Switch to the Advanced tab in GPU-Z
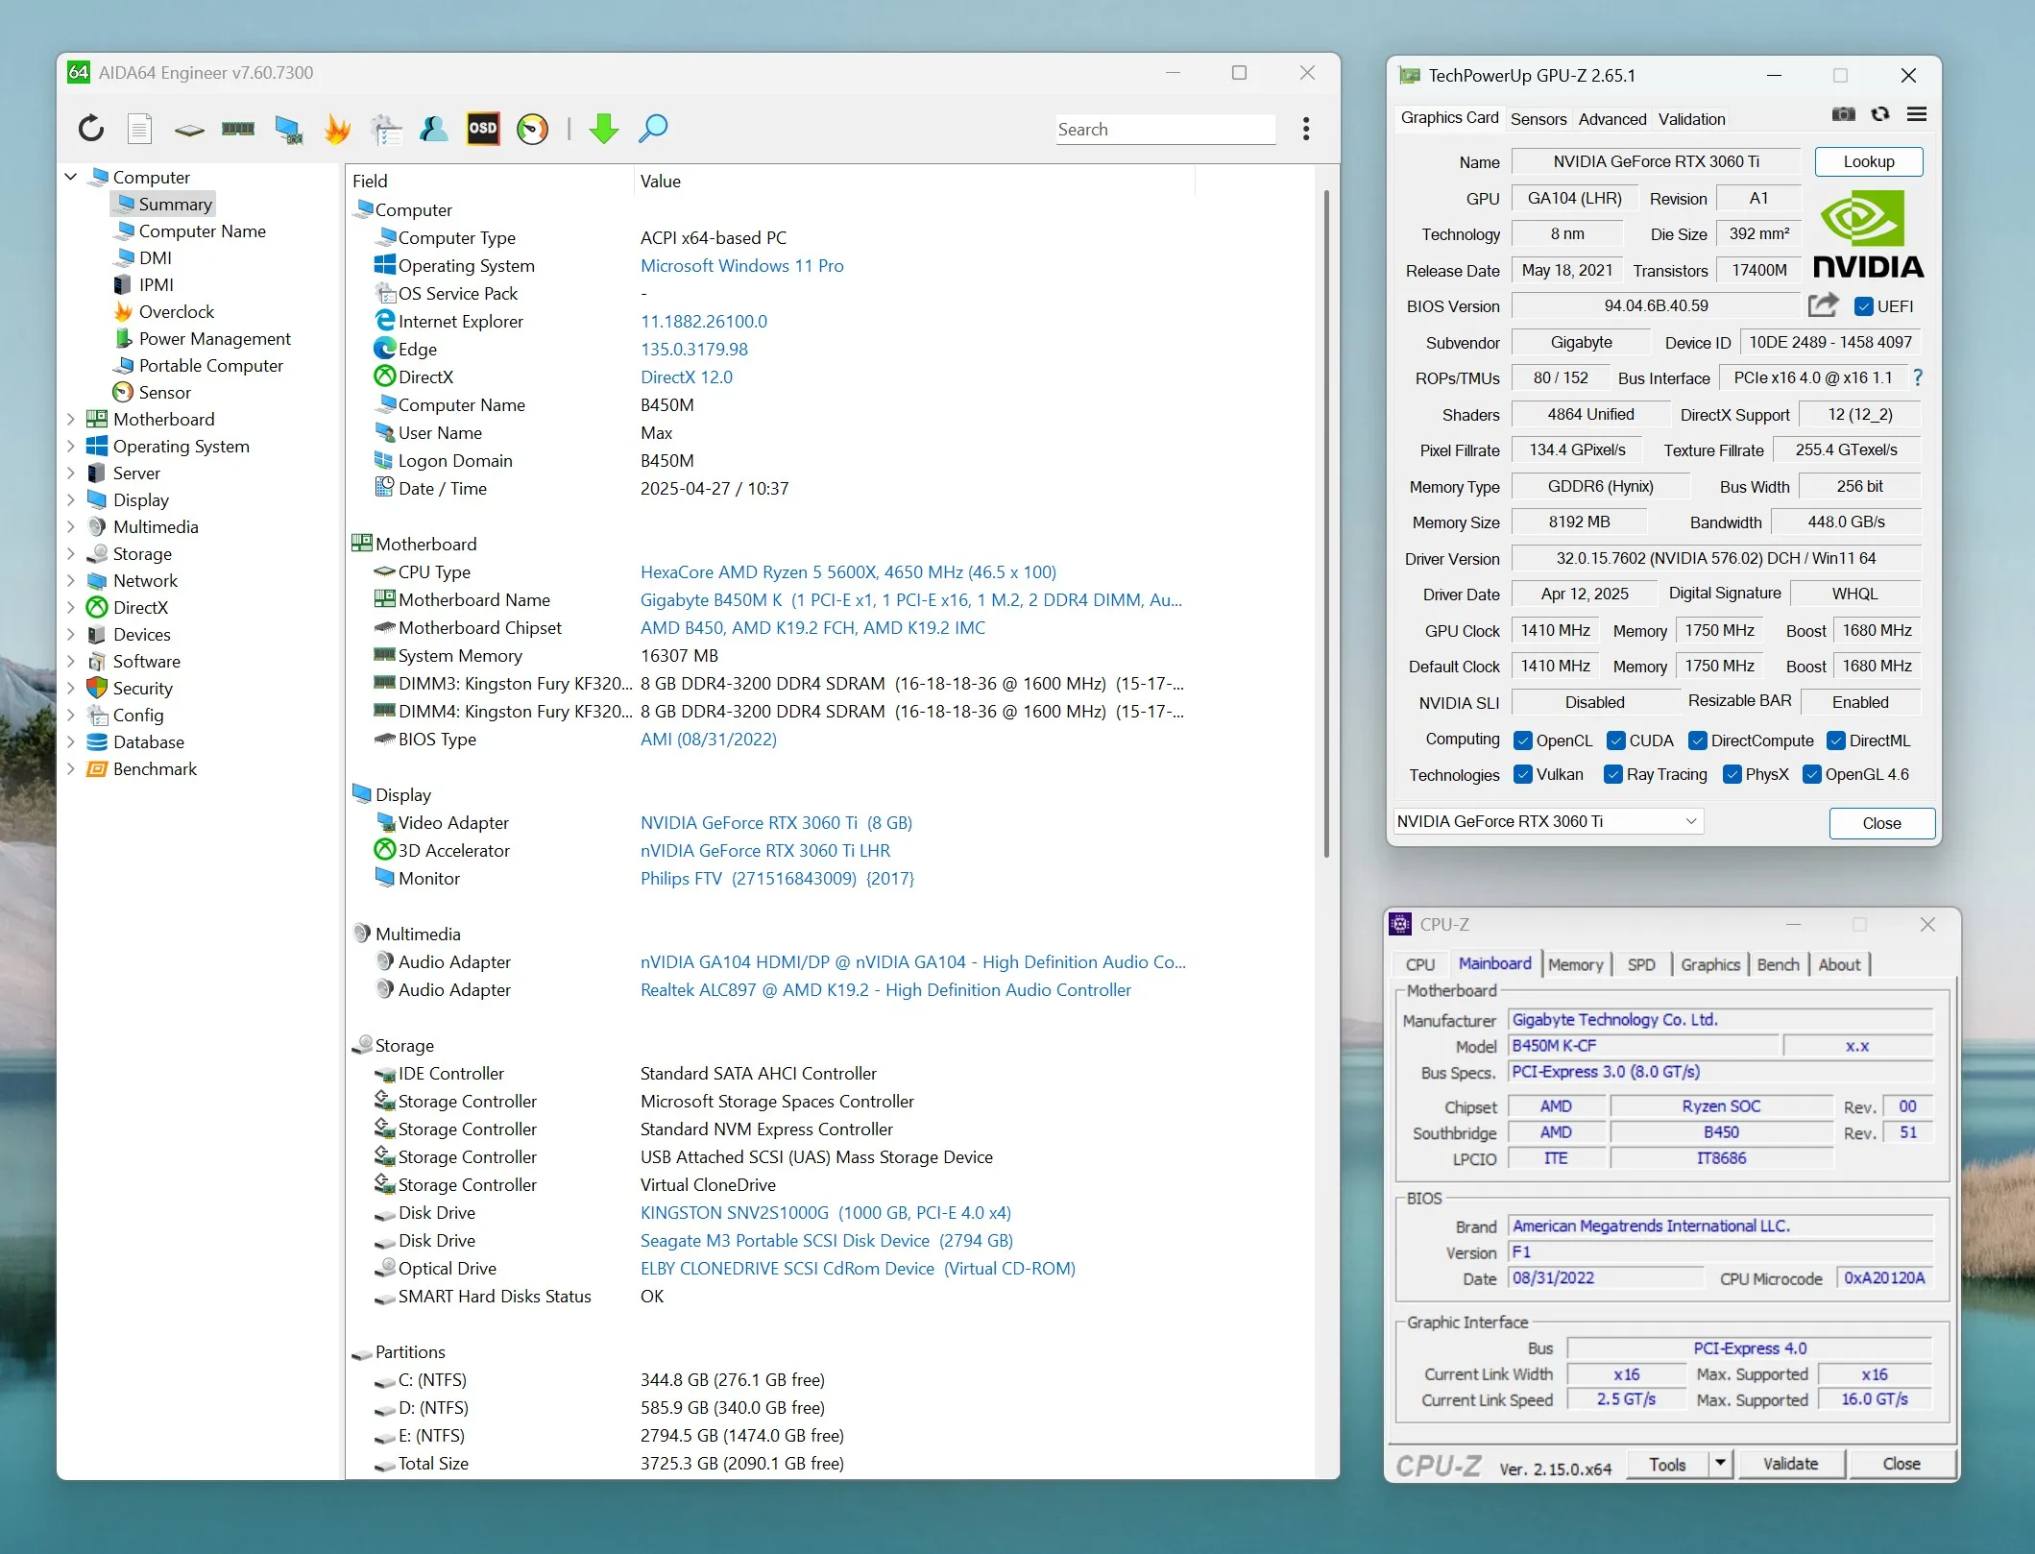Screen dimensions: 2035x1554 1612,119
